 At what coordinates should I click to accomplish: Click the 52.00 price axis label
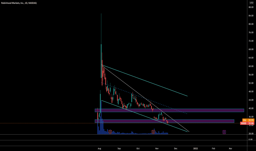[x=251, y=83]
